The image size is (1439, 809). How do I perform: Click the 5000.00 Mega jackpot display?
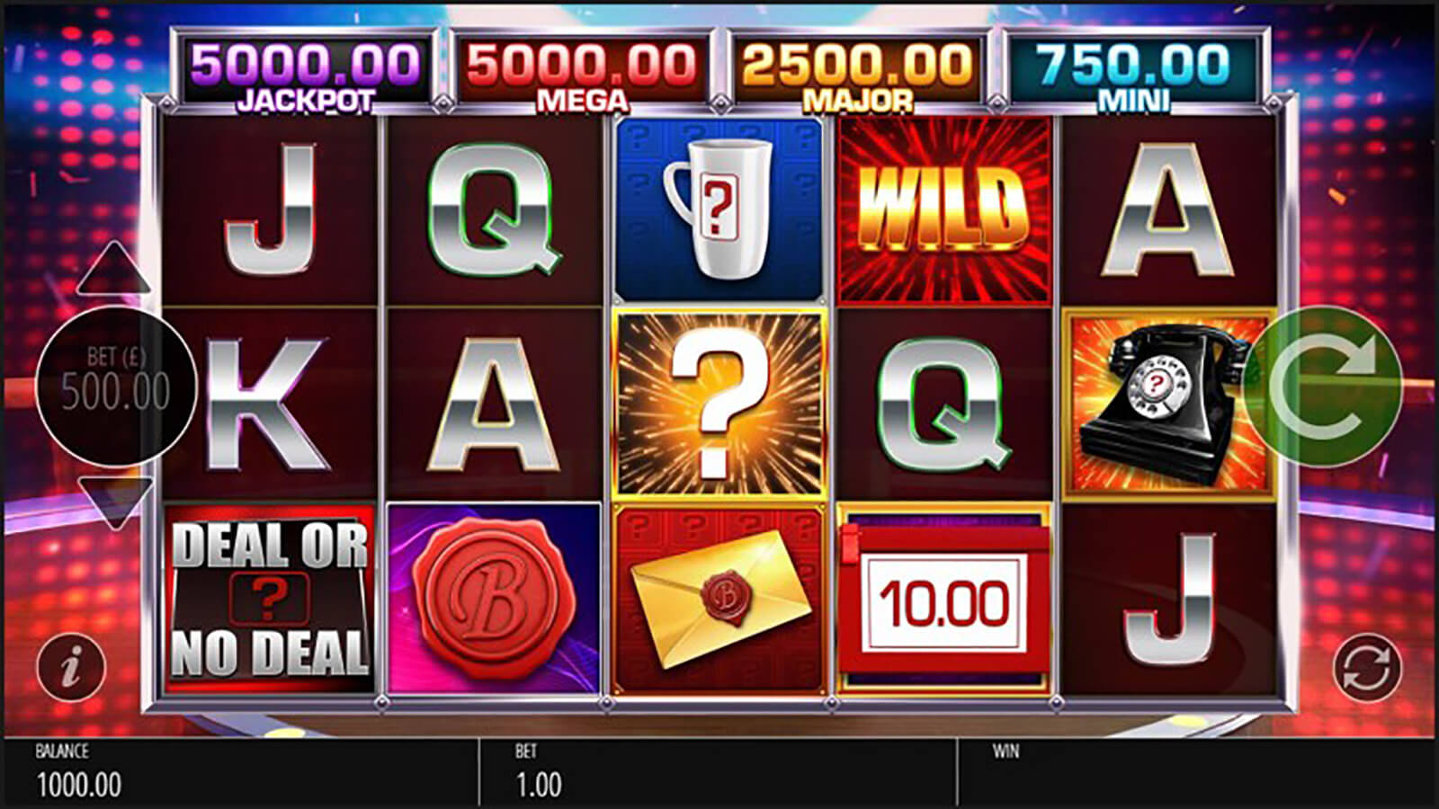click(x=582, y=74)
